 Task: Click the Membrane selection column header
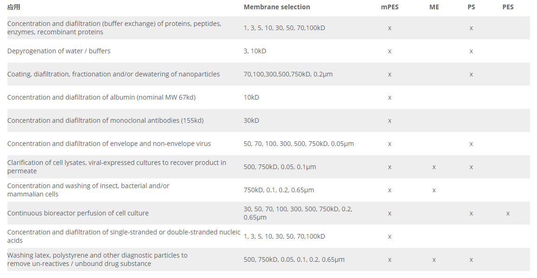click(277, 7)
